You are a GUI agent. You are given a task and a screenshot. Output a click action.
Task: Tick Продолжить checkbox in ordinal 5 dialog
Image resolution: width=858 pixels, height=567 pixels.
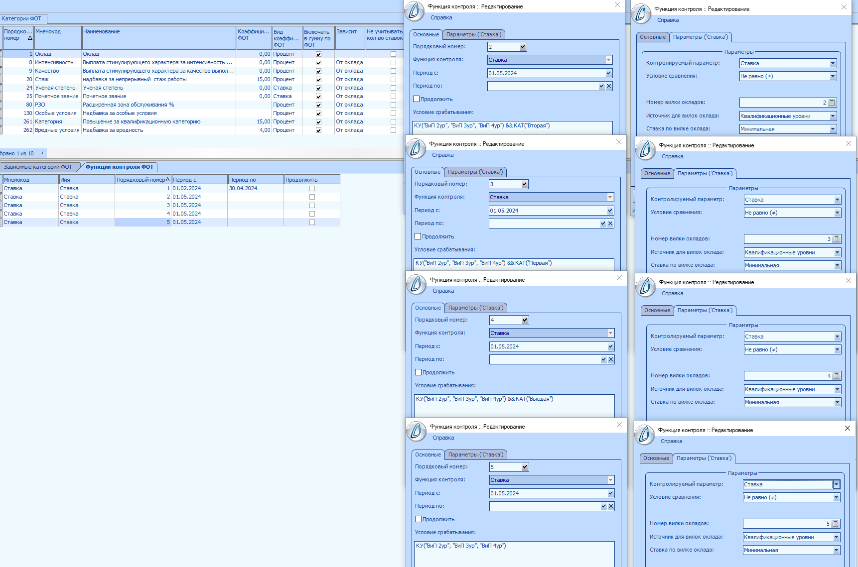tap(419, 519)
